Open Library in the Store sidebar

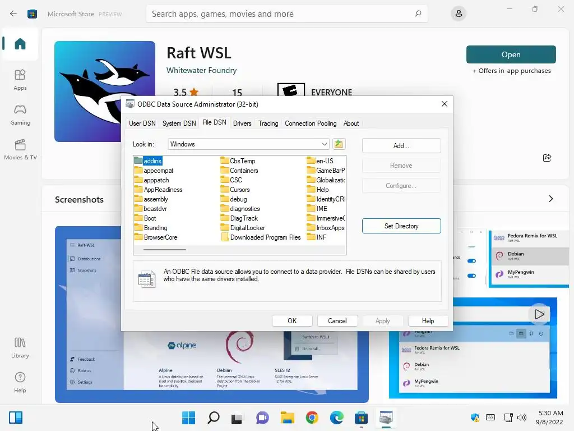click(20, 348)
